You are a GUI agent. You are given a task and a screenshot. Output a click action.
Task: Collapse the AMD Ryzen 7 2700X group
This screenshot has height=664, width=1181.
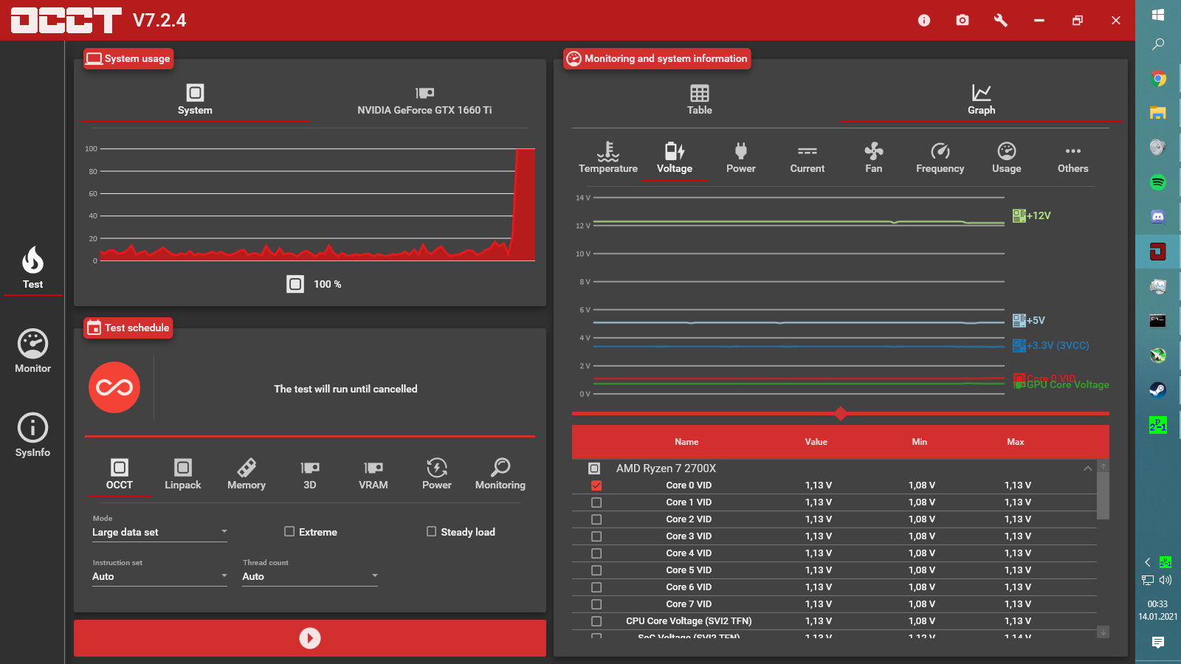click(1088, 468)
